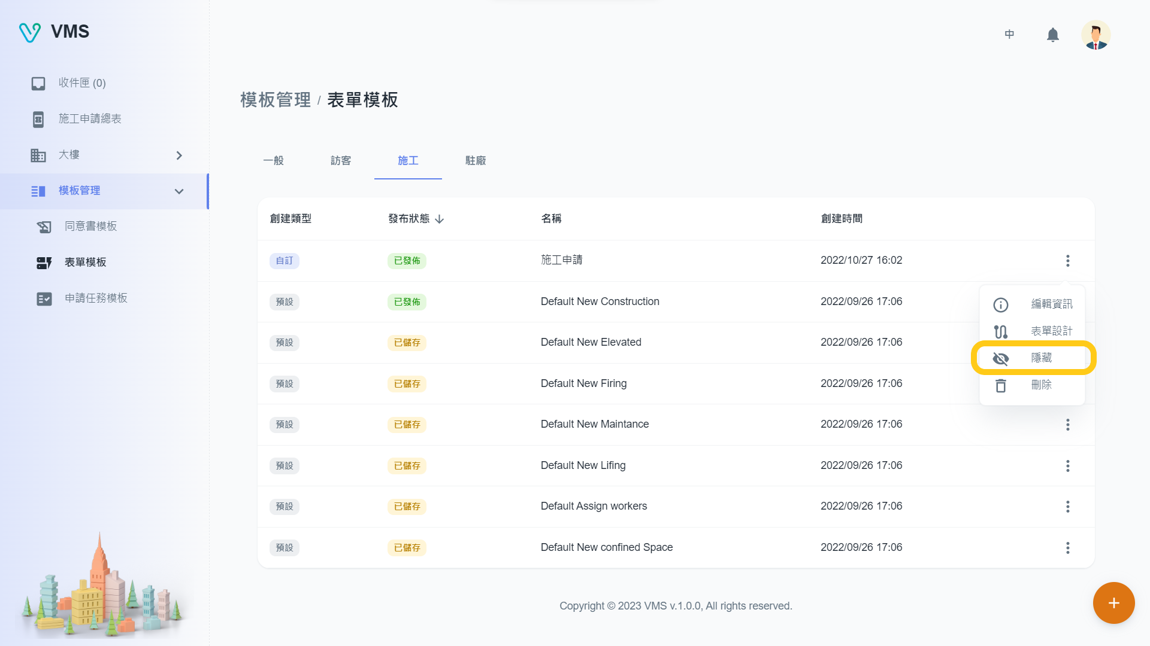Switch to the 訪客 tab
Image resolution: width=1150 pixels, height=646 pixels.
click(341, 161)
